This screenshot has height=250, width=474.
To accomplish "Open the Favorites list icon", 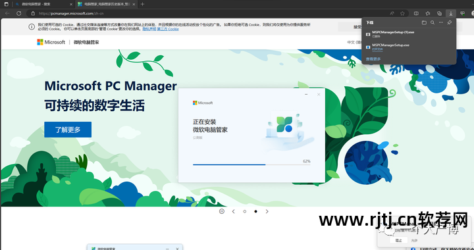I will (428, 13).
